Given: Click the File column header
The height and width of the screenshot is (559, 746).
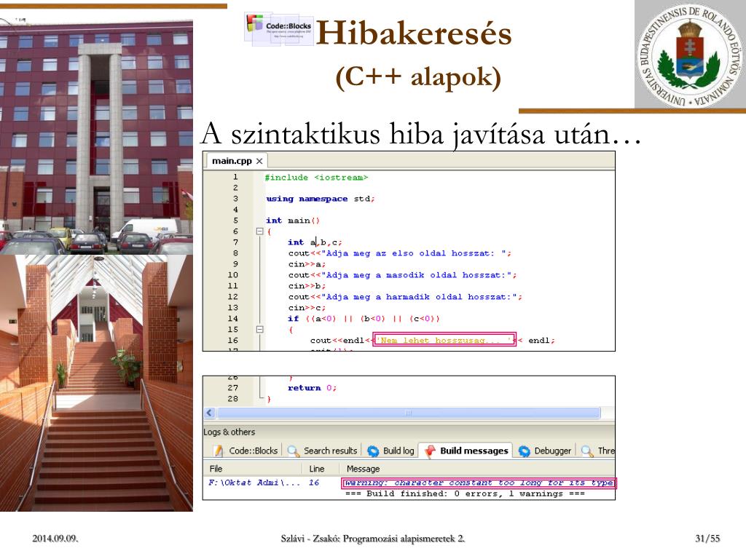Looking at the screenshot, I should point(216,469).
